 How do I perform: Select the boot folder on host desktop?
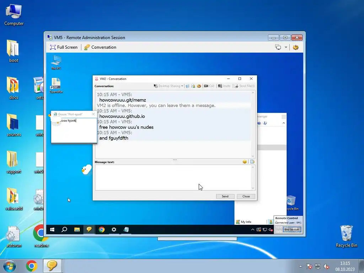coord(14,51)
